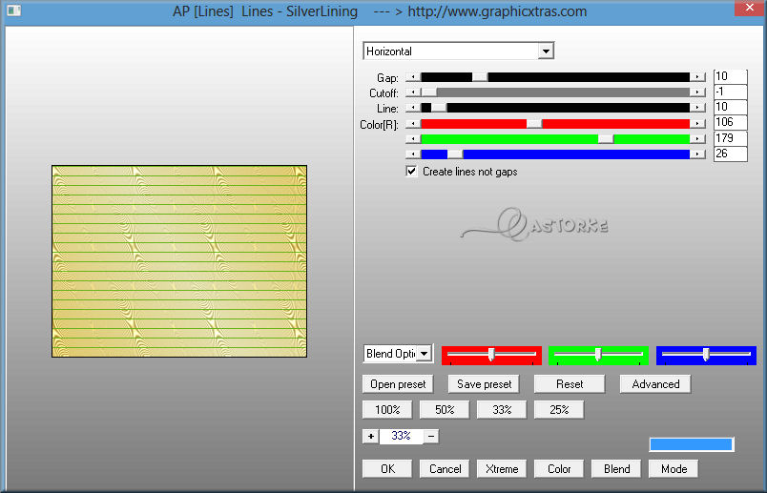
Task: Choose the 33% zoom preset button
Action: pos(502,409)
